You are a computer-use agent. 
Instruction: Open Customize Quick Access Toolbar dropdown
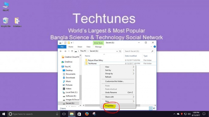[72, 43]
